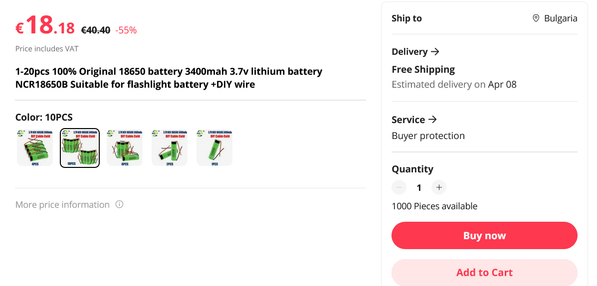597x286 pixels.
Task: Change the Bulgaria ship-to destination
Action: pos(560,18)
